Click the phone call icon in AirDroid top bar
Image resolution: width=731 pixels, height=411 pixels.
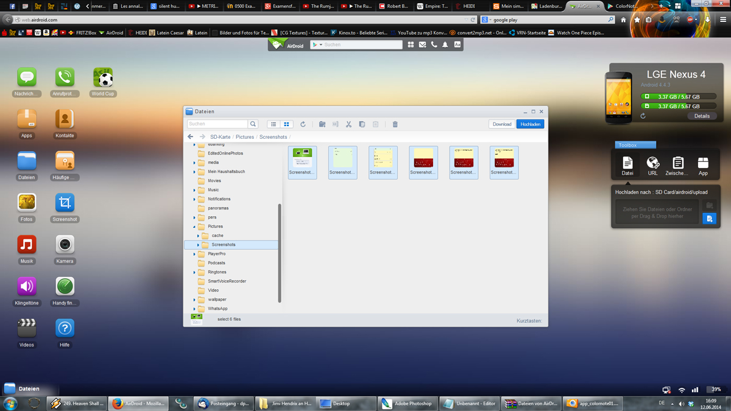point(434,44)
